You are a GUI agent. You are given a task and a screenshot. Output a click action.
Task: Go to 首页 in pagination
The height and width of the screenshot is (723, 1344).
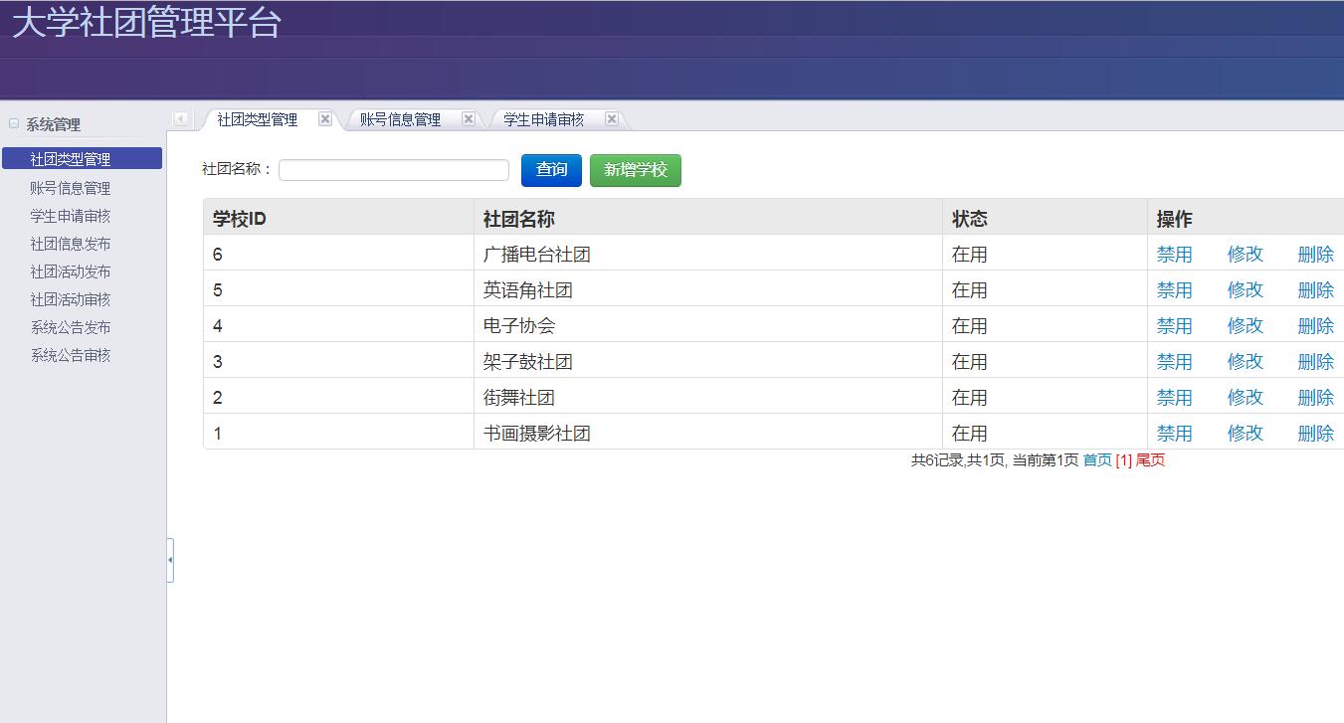pyautogui.click(x=1097, y=460)
